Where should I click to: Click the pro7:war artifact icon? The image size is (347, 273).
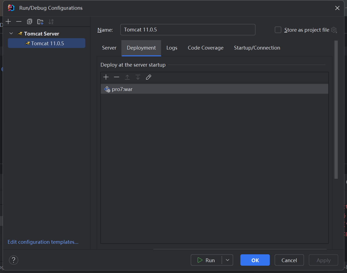tap(107, 89)
